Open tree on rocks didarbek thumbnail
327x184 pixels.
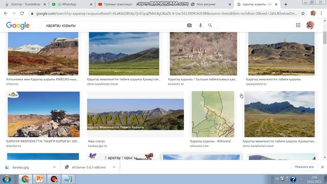(43, 114)
